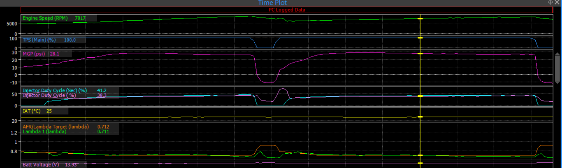Select the Engine Speed (RPM) channel label
This screenshot has height=168, width=562.
click(x=45, y=18)
